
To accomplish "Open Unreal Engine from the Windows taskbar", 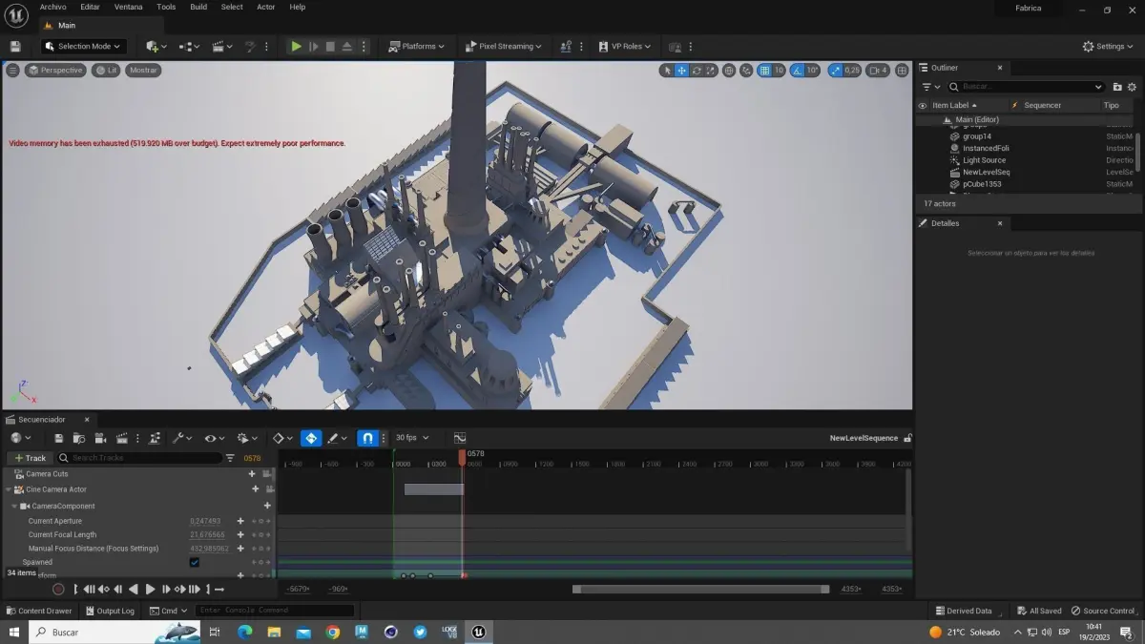I will (x=479, y=632).
